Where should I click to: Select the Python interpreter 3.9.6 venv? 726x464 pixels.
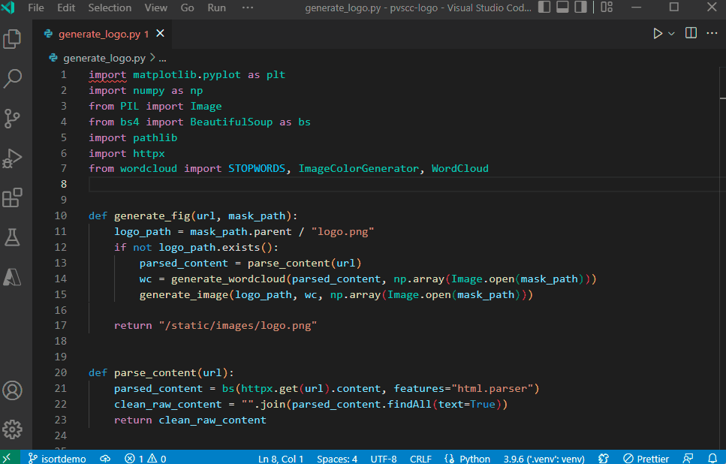click(543, 458)
